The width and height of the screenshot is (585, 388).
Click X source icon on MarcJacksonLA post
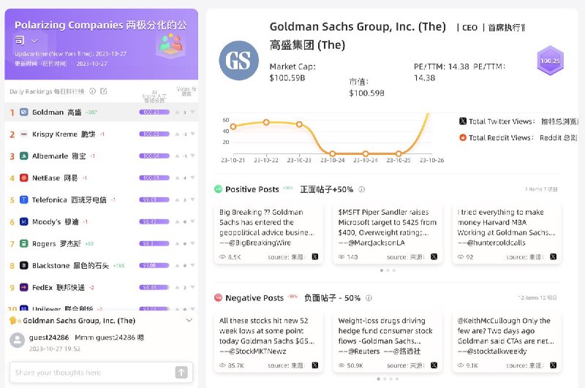click(434, 256)
